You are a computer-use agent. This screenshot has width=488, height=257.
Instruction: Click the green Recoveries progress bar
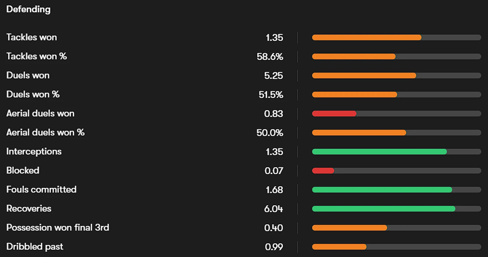click(384, 209)
